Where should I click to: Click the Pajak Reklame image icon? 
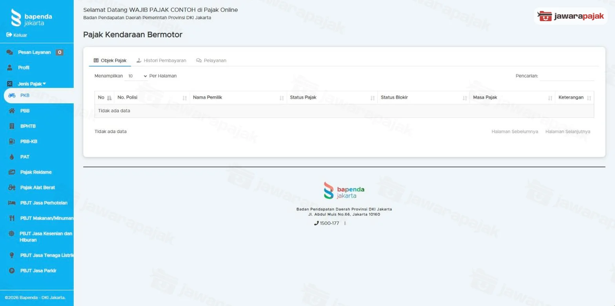point(12,172)
